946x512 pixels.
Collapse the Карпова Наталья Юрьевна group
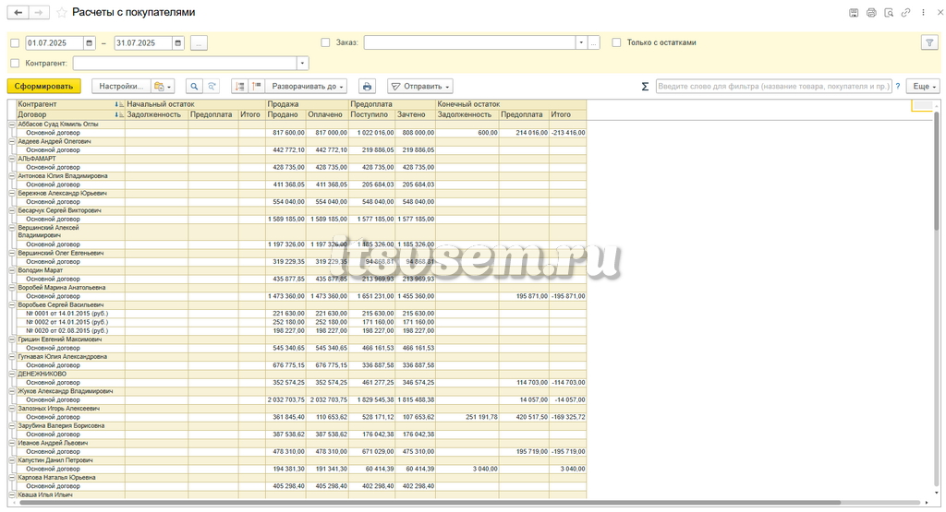coord(11,478)
